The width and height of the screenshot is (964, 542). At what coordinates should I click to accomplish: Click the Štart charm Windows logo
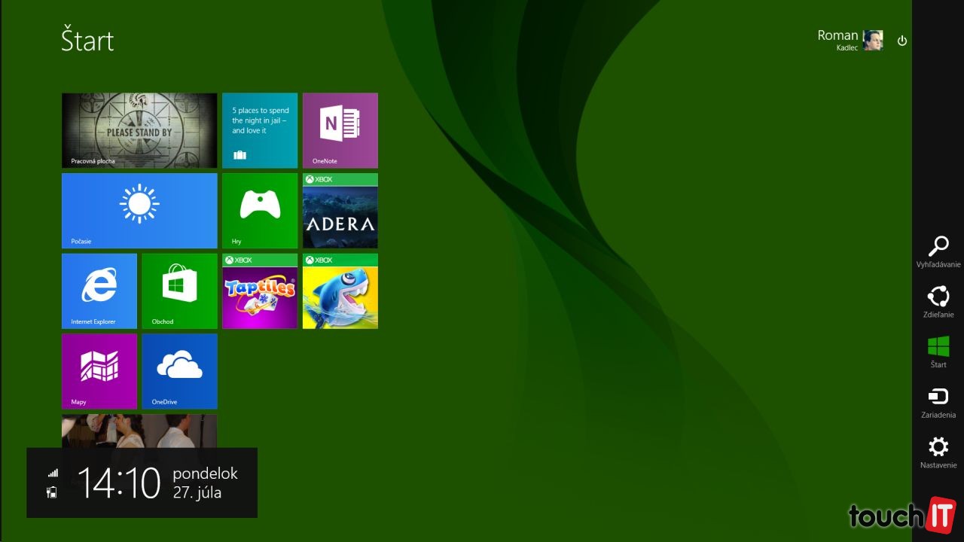point(938,352)
